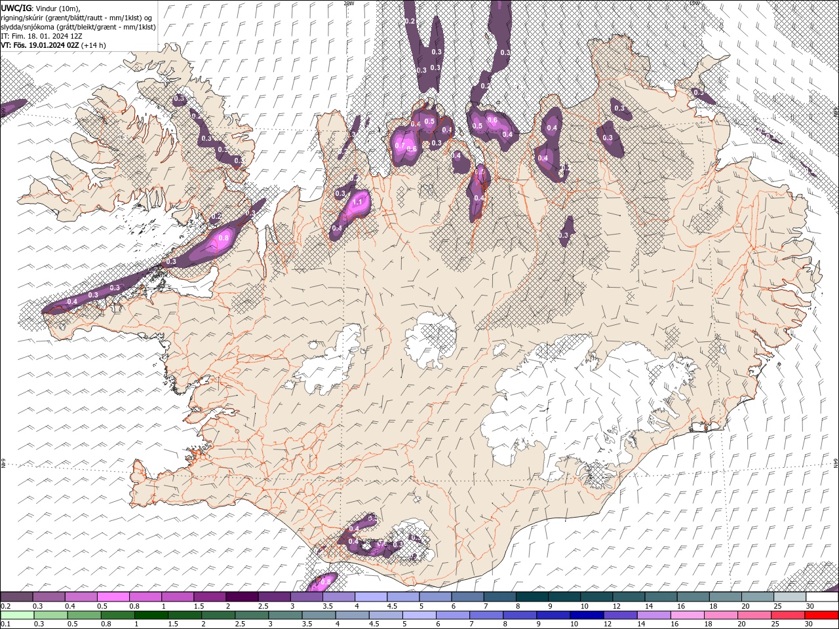The image size is (839, 629).
Task: Click the '0.7' snowfall value label on map
Action: 399,145
